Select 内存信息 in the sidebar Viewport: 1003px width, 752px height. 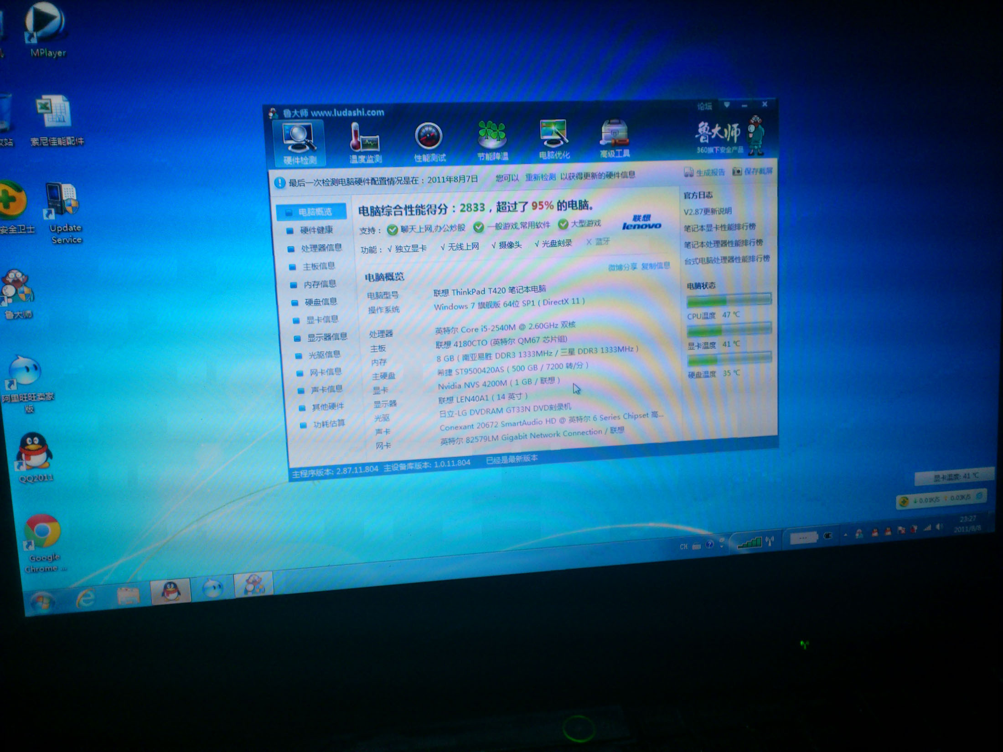pos(314,284)
